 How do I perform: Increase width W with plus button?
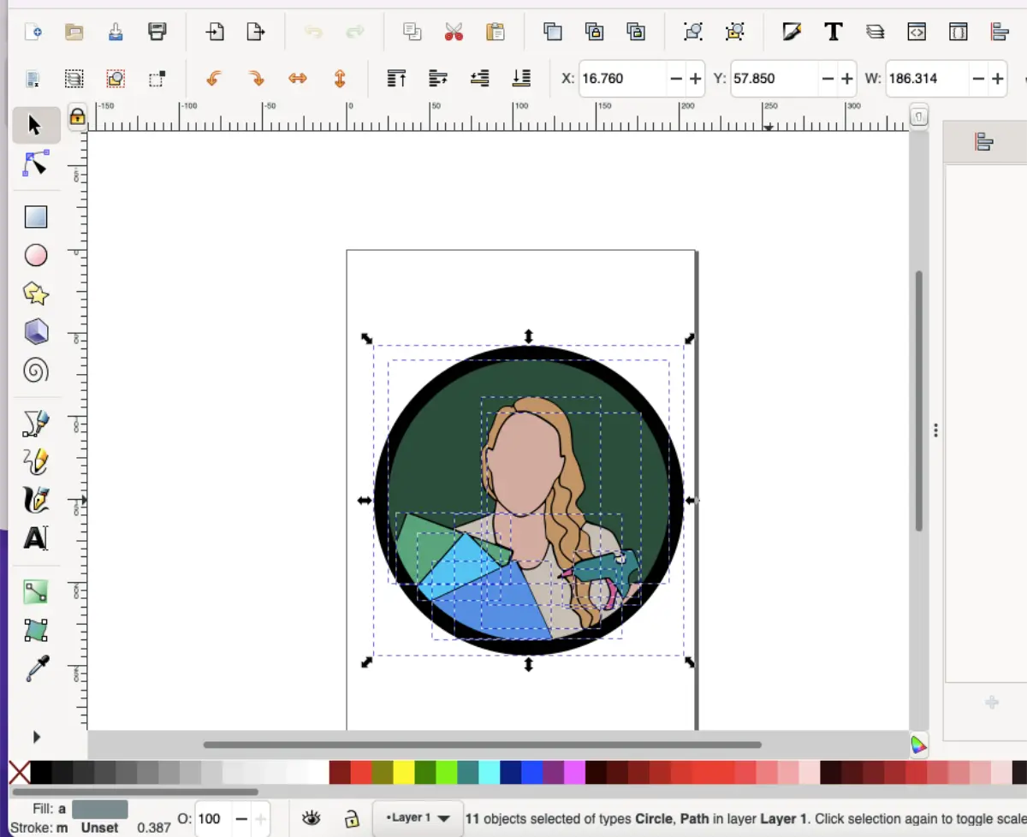[x=998, y=79]
